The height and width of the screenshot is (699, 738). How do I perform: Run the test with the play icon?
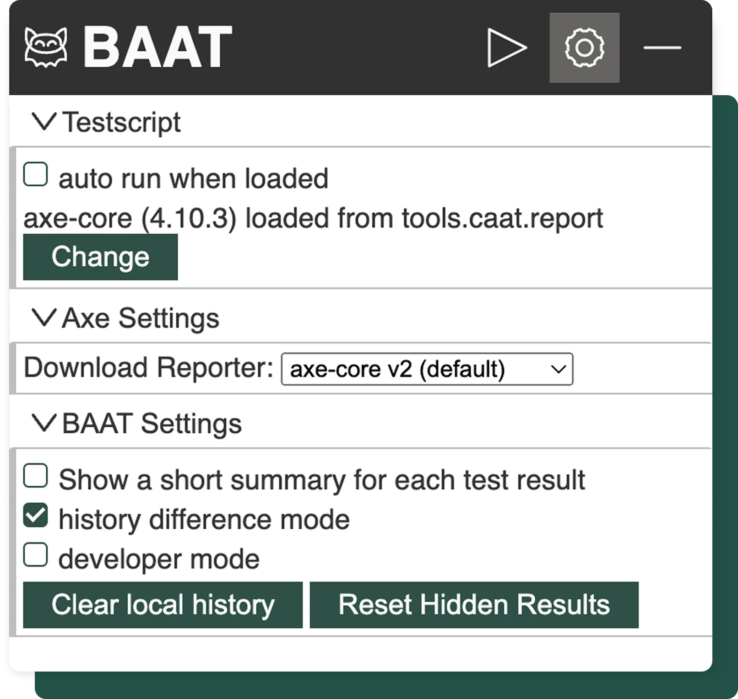[x=507, y=48]
